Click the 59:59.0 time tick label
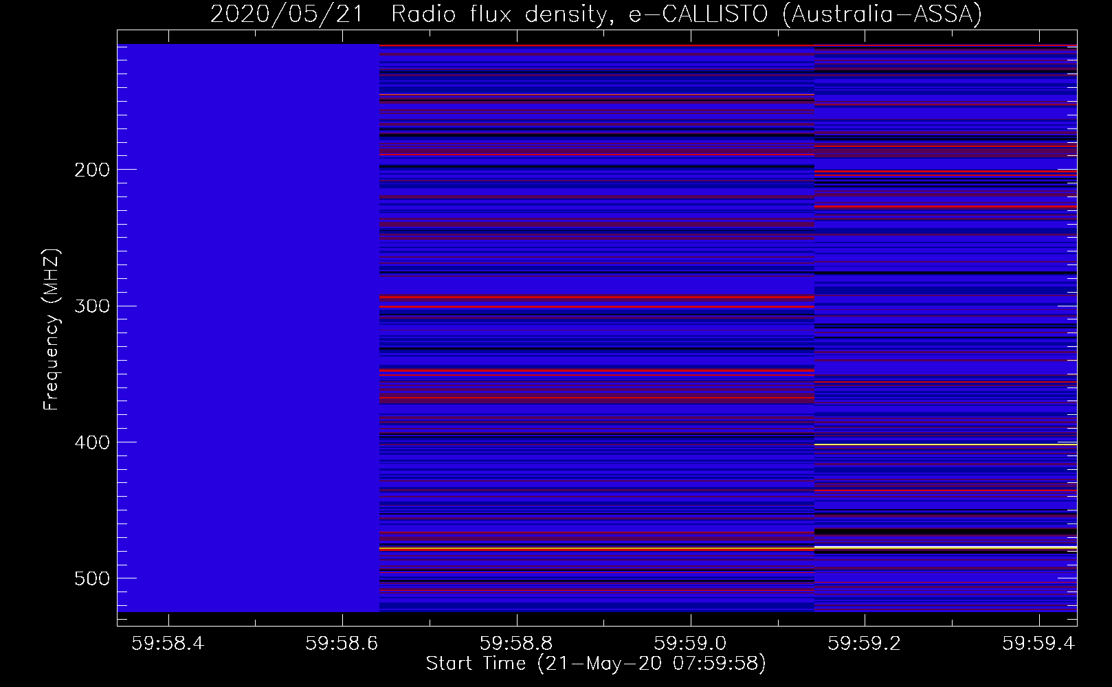This screenshot has width=1112, height=687. tap(690, 643)
